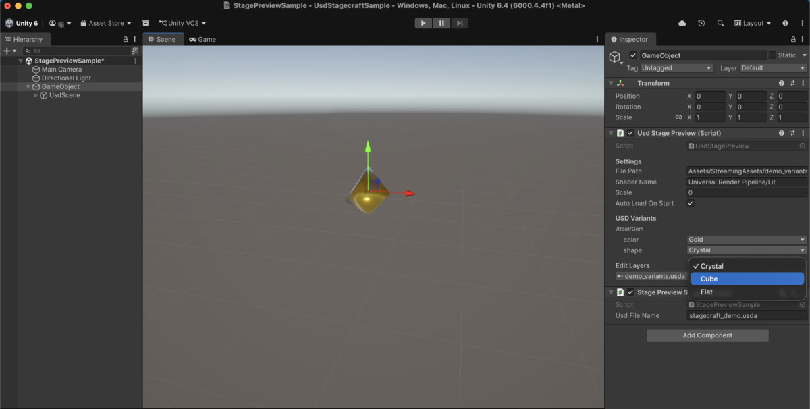Select the Hierarchy tab

point(24,39)
